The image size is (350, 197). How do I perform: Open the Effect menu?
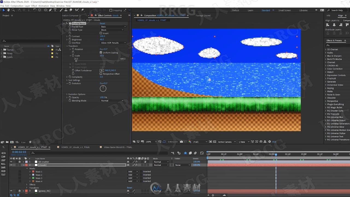(34, 6)
